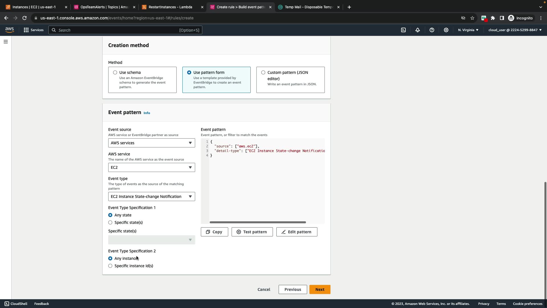Open the AWS CloudShell icon in top bar
547x308 pixels.
point(403,30)
